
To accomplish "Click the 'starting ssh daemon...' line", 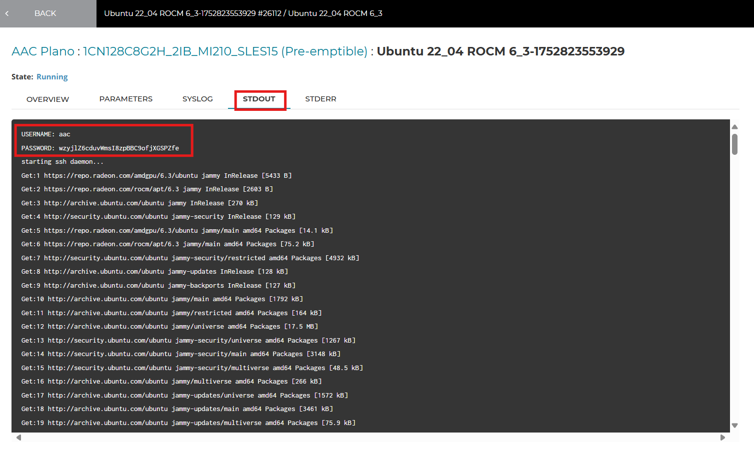I will click(x=62, y=162).
